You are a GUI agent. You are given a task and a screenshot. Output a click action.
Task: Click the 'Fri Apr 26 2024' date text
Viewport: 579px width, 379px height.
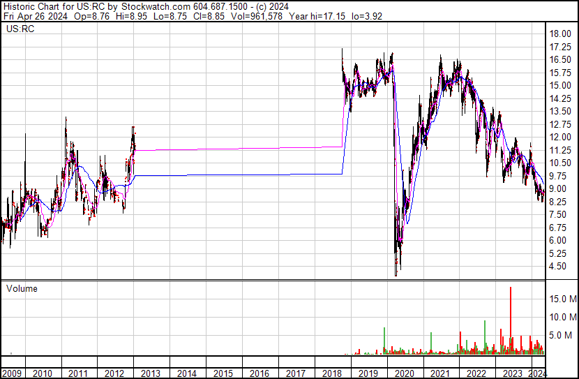click(x=36, y=16)
